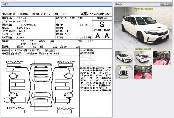Click the 名変期限 label
Image resolution: width=174 pixels, height=118 pixels.
pos(88,53)
